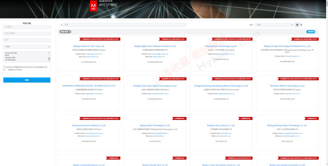Click the Adobe logo in the header
This screenshot has width=328, height=166.
coord(93,6)
